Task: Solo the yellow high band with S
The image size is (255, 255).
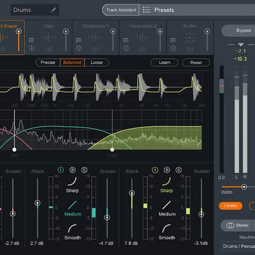Action: [178, 170]
